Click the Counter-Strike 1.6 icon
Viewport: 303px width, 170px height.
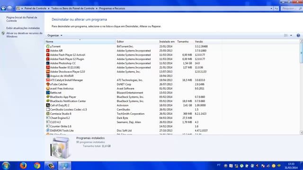click(48, 126)
